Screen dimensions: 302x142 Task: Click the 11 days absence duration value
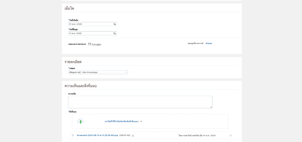point(89,44)
